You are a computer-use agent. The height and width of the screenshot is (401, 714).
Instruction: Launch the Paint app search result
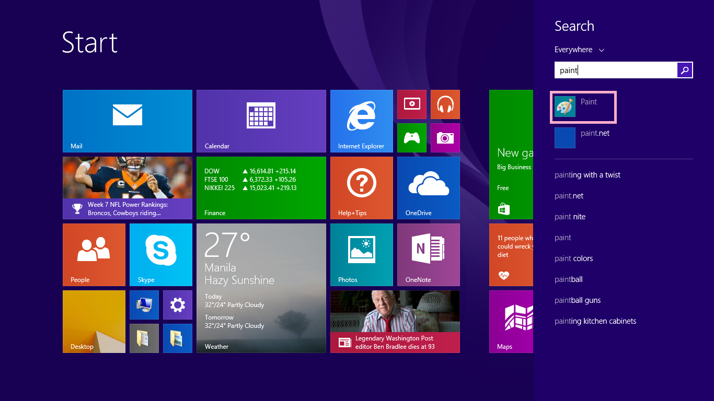(583, 107)
